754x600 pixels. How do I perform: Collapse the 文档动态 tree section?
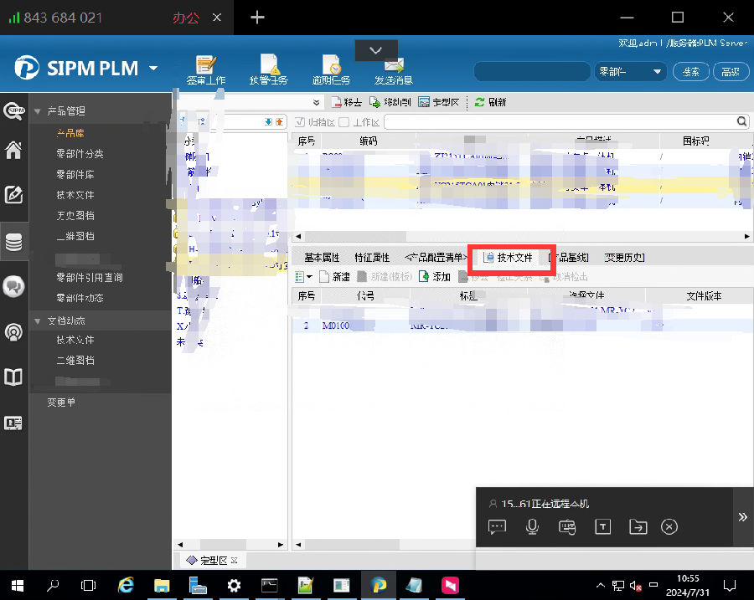(x=38, y=321)
